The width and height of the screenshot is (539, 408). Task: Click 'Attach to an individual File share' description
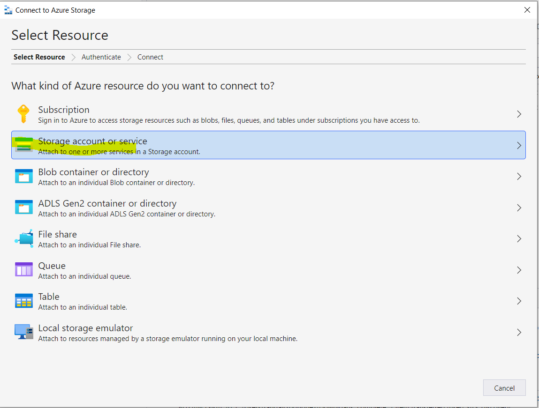click(x=90, y=245)
